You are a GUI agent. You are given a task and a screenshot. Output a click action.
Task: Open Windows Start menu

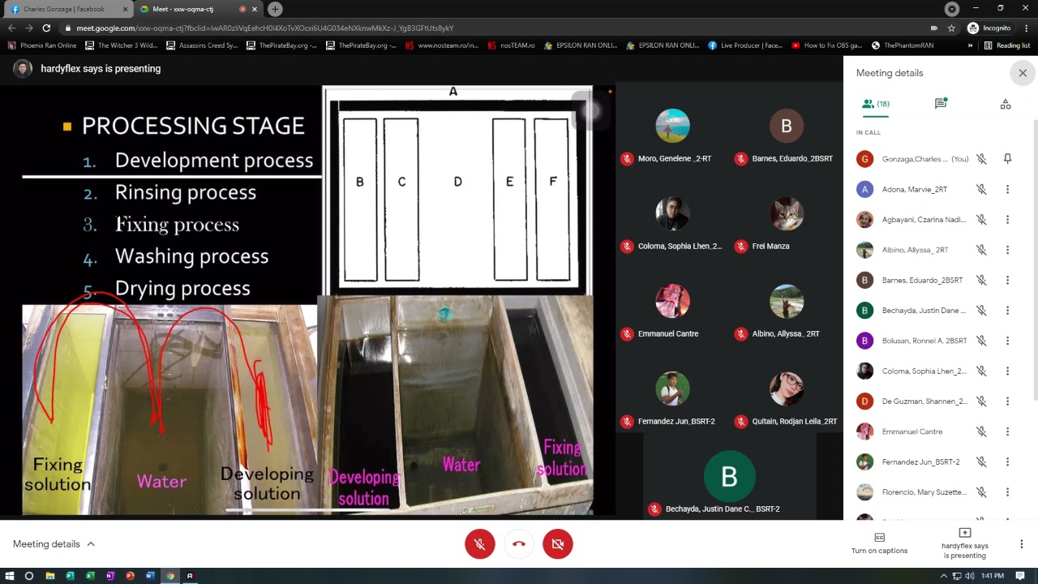(x=9, y=576)
